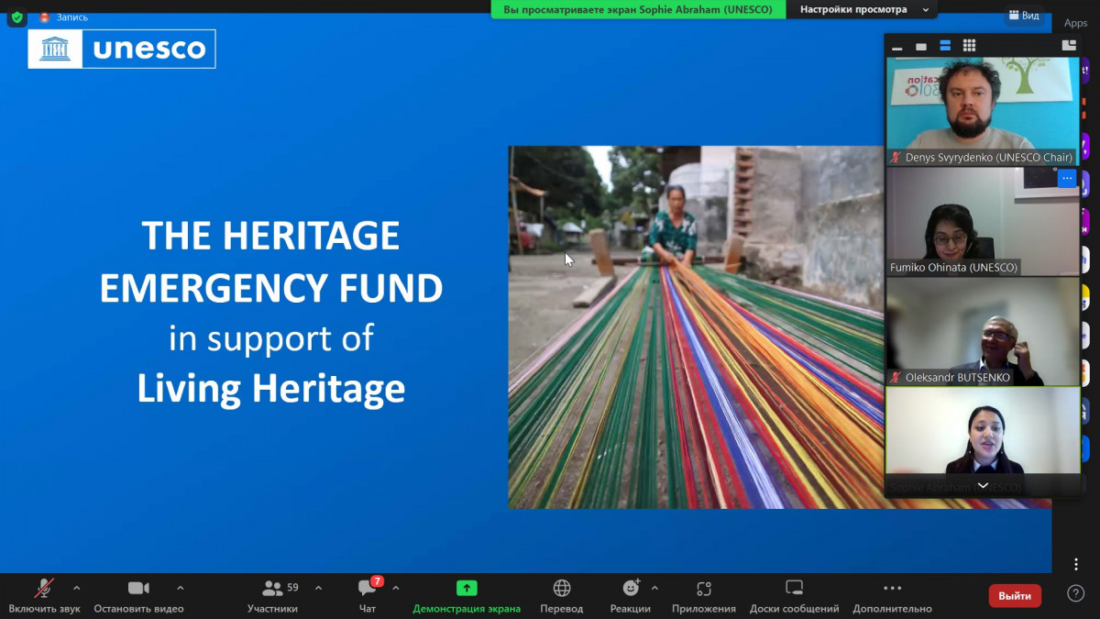Click the muted mic icon next to Denys Svyrydenko
Viewport: 1100px width, 619px height.
pos(896,158)
